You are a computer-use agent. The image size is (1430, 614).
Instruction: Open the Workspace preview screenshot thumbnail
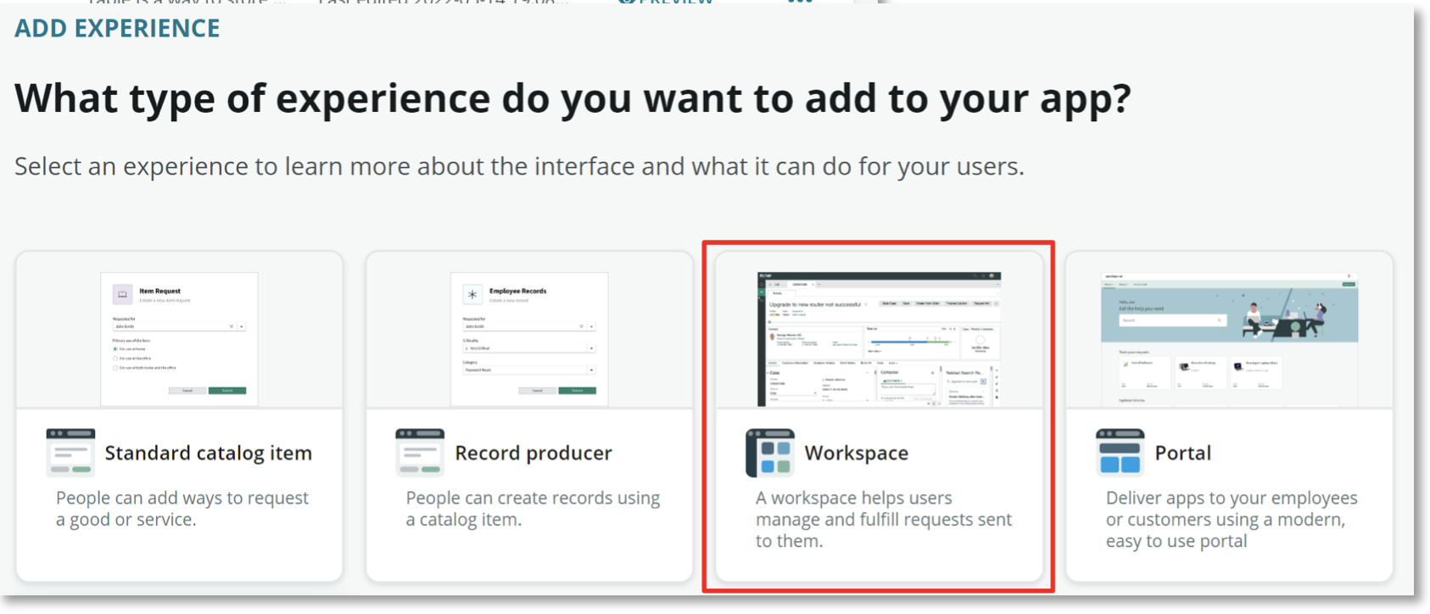(x=879, y=339)
